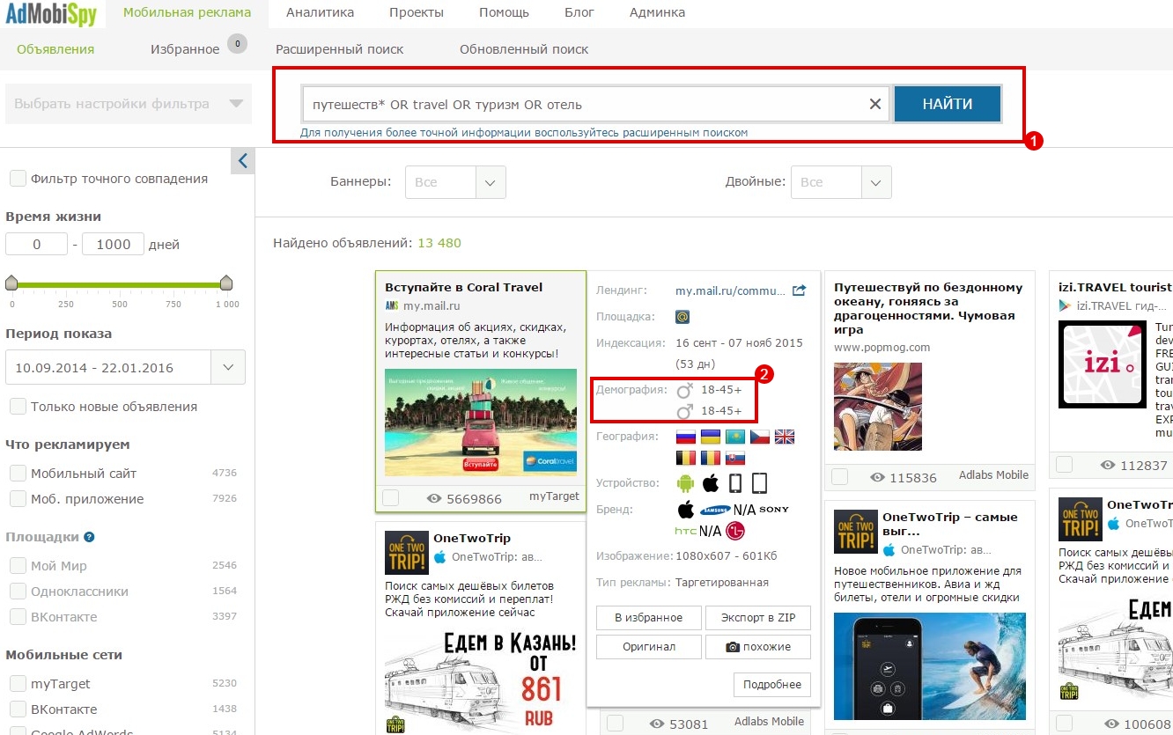
Task: Enable the Фильтр точного совпадения checkbox
Action: 18,179
